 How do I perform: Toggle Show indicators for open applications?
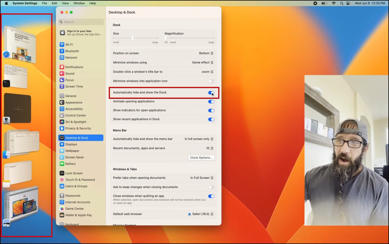[x=211, y=110]
